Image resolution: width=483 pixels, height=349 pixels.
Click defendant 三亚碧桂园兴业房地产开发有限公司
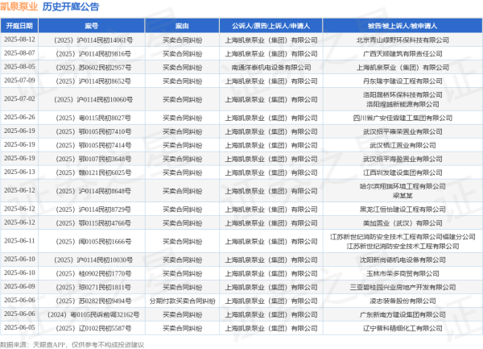[x=402, y=287]
